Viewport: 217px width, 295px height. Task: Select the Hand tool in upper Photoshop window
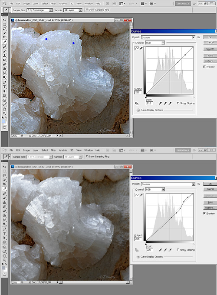pos(4,109)
